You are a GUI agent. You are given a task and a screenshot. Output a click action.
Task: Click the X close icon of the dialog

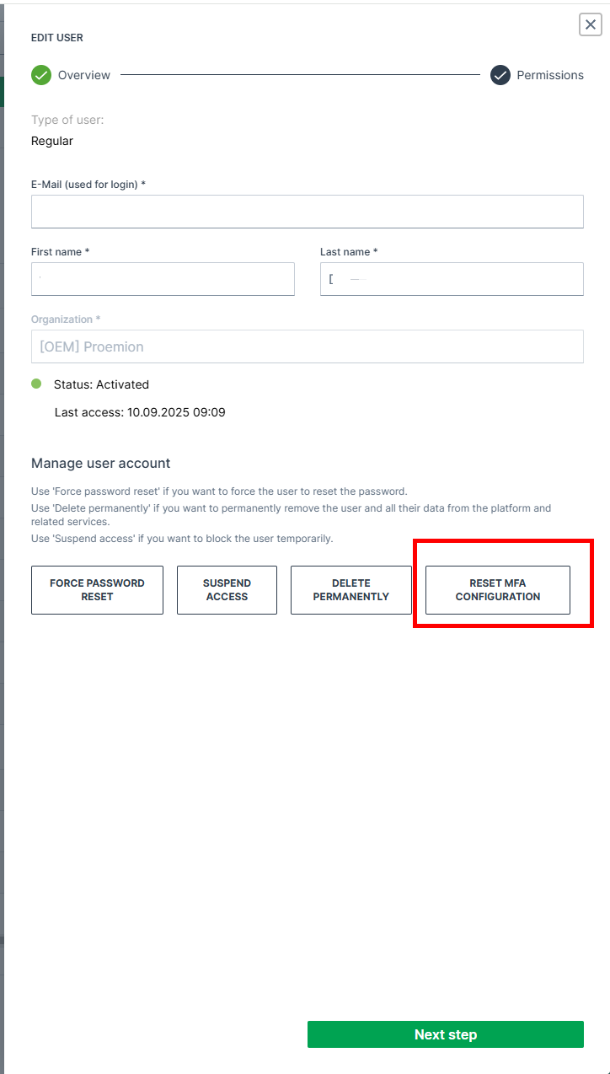pos(590,24)
